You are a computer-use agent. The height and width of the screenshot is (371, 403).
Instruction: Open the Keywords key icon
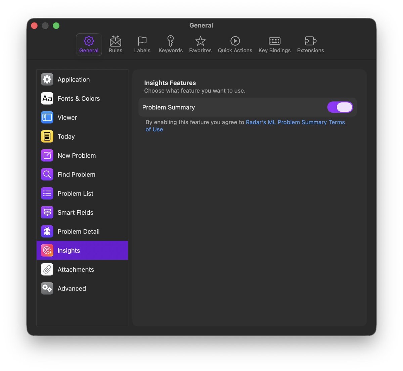(x=171, y=41)
